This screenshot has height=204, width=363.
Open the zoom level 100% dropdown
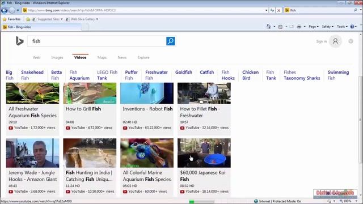(356, 201)
